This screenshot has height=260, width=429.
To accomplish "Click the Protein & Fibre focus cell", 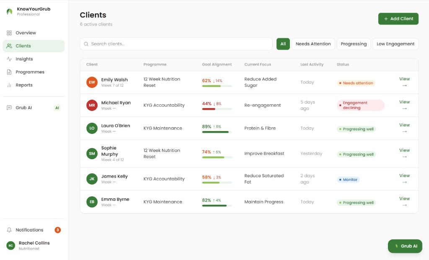I will coord(260,128).
